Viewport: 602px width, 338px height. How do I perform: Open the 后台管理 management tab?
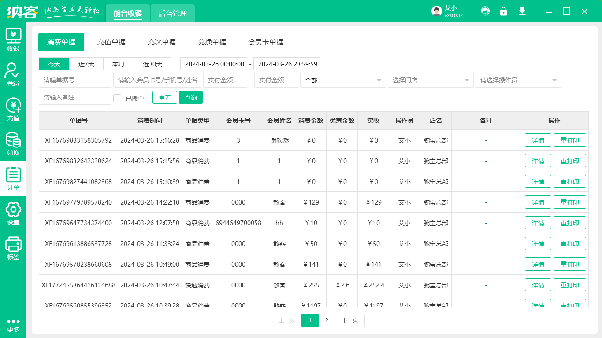point(172,14)
